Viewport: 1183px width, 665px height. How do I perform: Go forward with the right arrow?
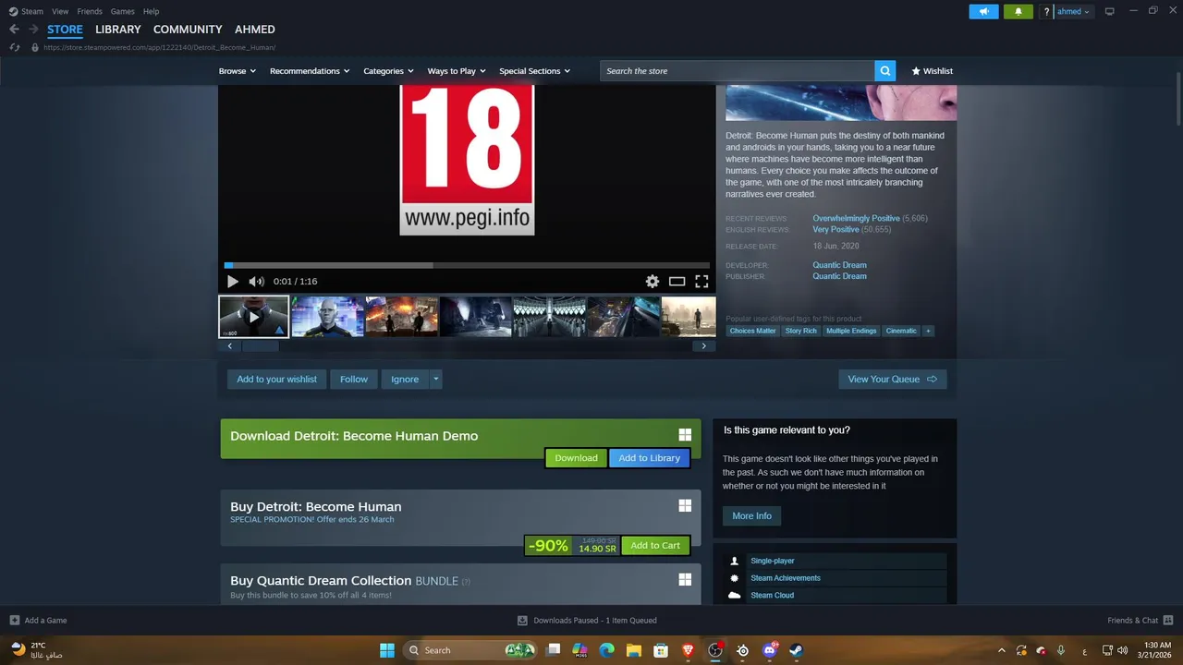click(33, 30)
